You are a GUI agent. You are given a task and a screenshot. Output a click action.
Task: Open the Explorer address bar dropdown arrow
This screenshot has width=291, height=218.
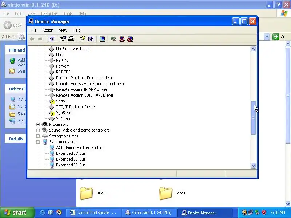coord(267,37)
